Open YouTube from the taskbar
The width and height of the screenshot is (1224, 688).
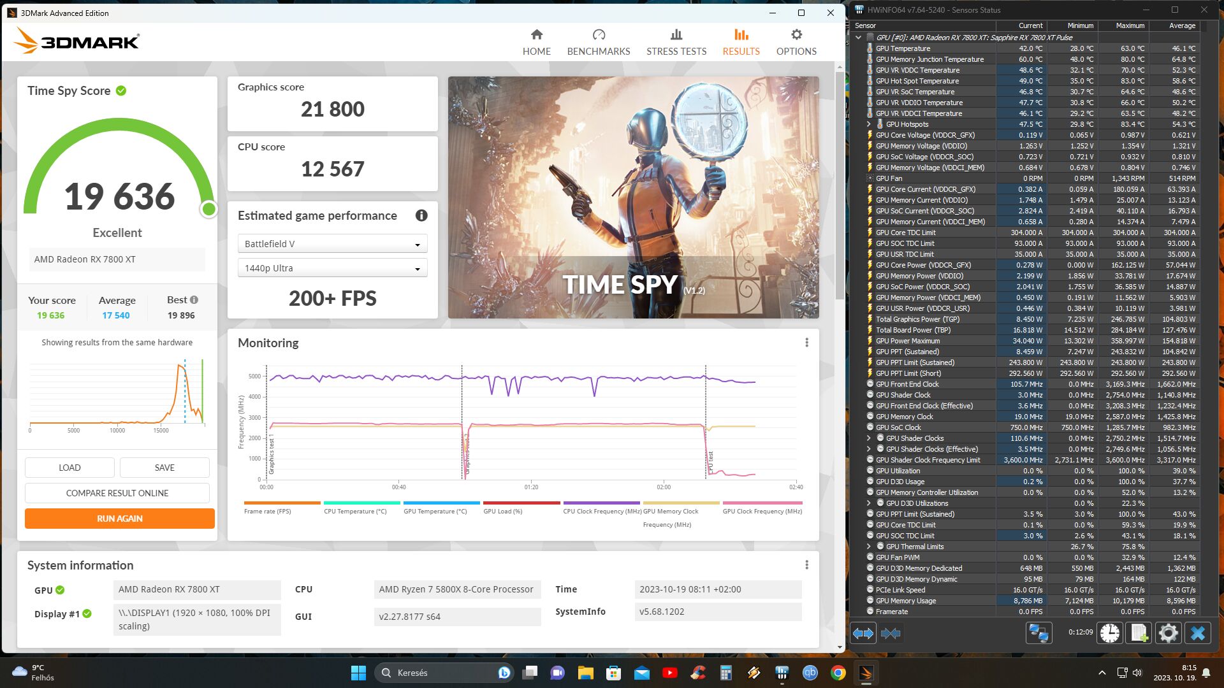tap(669, 673)
